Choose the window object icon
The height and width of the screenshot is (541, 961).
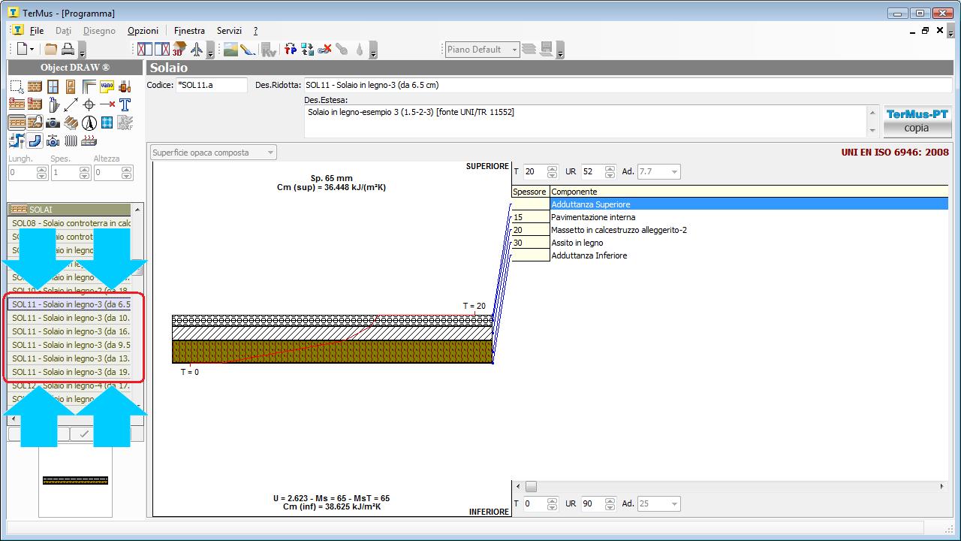tap(53, 86)
